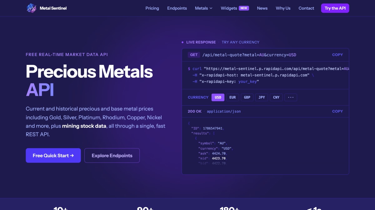Open the Metal Sentinel home link text

(53, 8)
